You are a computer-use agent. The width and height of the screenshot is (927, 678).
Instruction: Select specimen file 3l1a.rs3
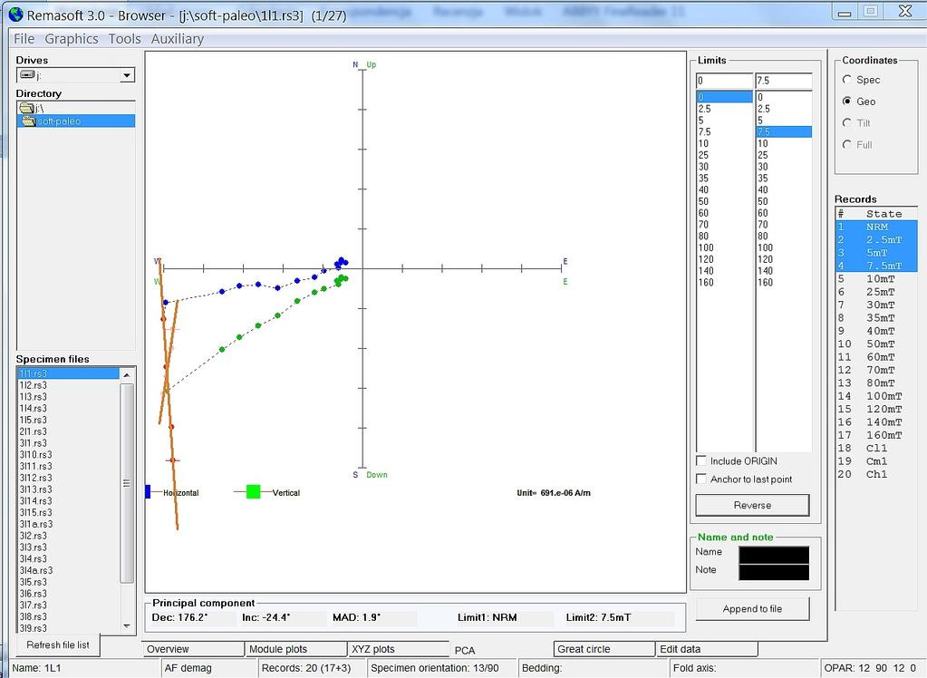[36, 524]
